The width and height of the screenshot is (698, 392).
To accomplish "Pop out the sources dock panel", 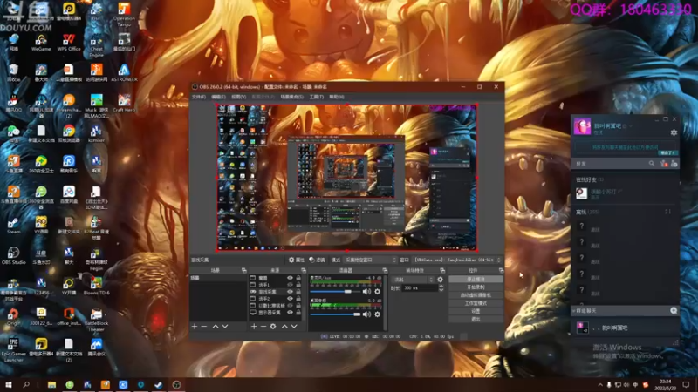I will 304,270.
